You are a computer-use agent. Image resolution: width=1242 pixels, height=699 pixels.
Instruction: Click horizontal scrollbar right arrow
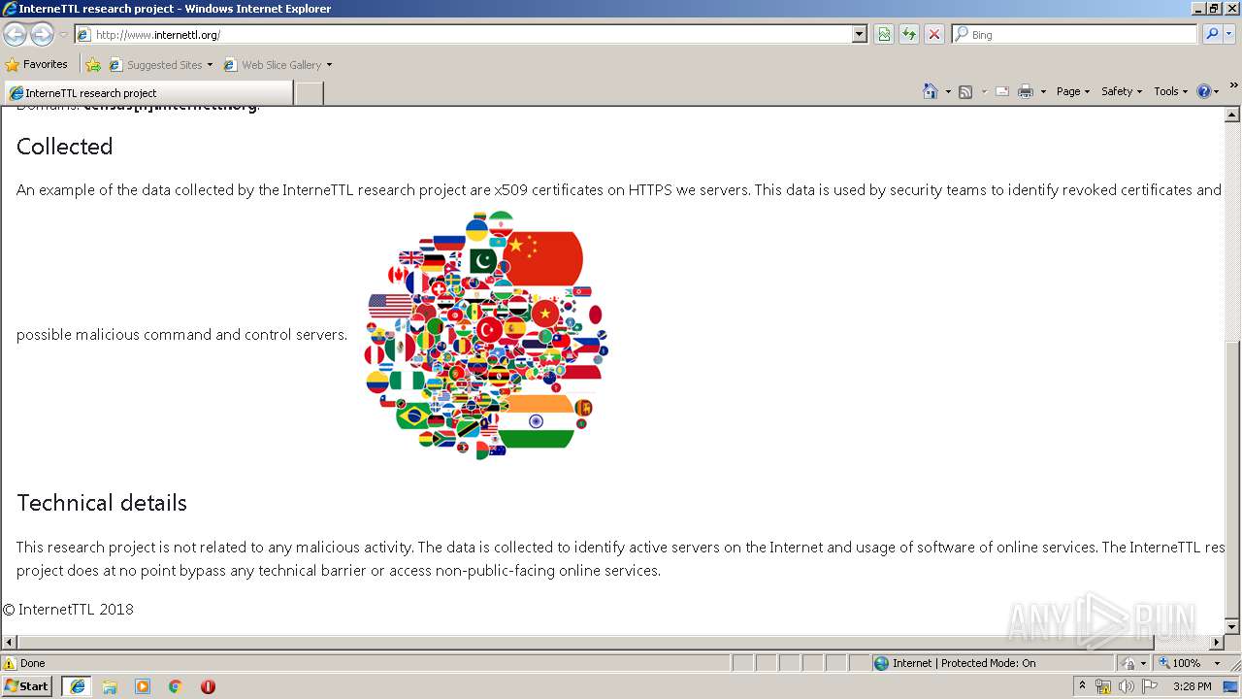point(1217,643)
